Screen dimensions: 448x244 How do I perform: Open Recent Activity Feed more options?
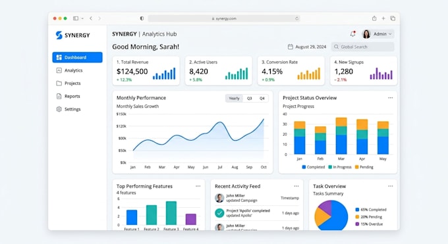coord(296,186)
